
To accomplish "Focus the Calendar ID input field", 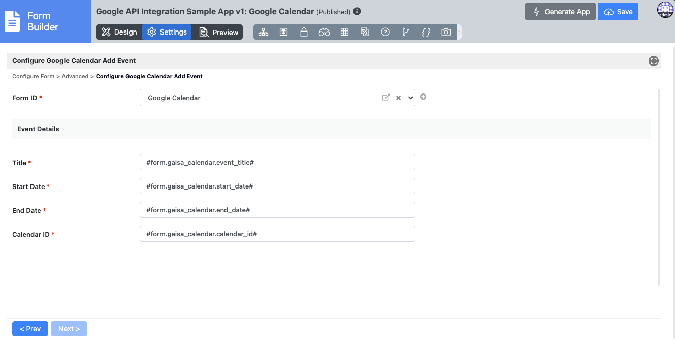I will point(277,234).
